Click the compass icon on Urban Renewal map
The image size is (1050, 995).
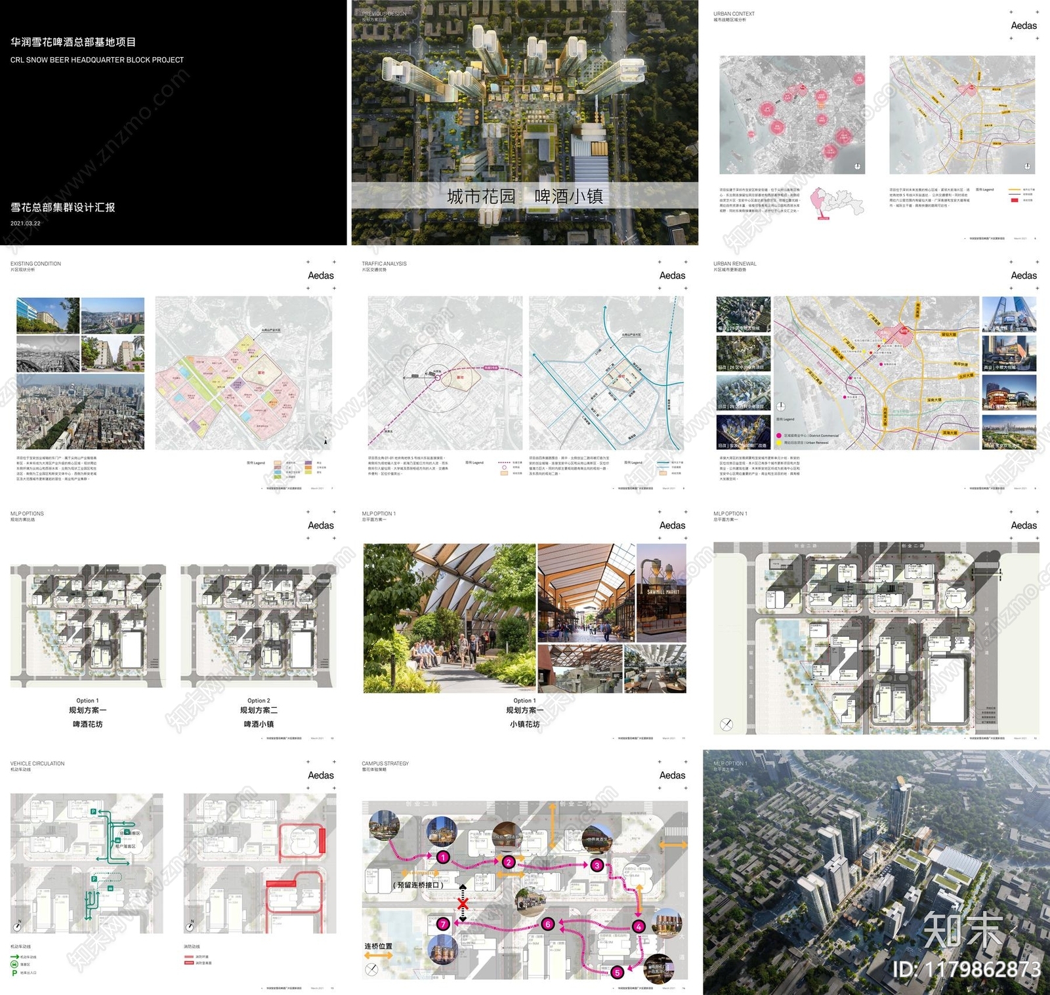pyautogui.click(x=781, y=407)
